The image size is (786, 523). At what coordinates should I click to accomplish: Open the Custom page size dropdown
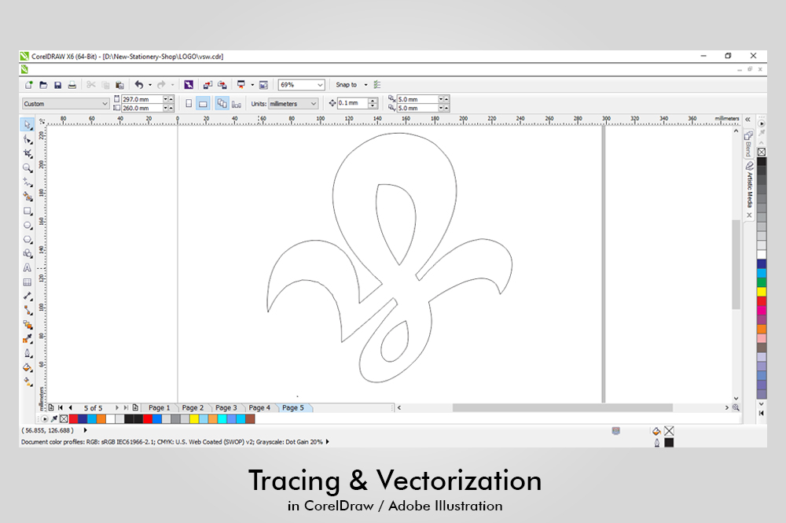(x=66, y=104)
